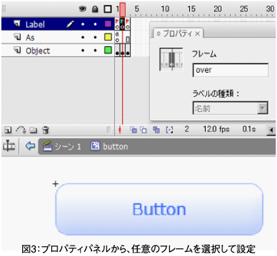277x256 pixels.
Task: Insert a layer folder
Action: (33, 131)
